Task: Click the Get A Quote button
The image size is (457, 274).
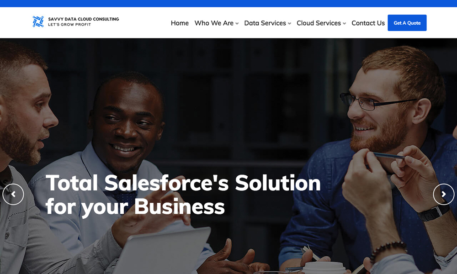Action: [x=407, y=23]
